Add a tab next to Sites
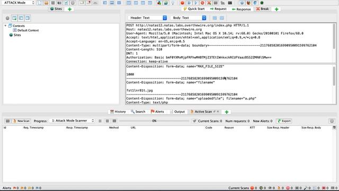Screen dimensions: 339x191 (69, 9)
